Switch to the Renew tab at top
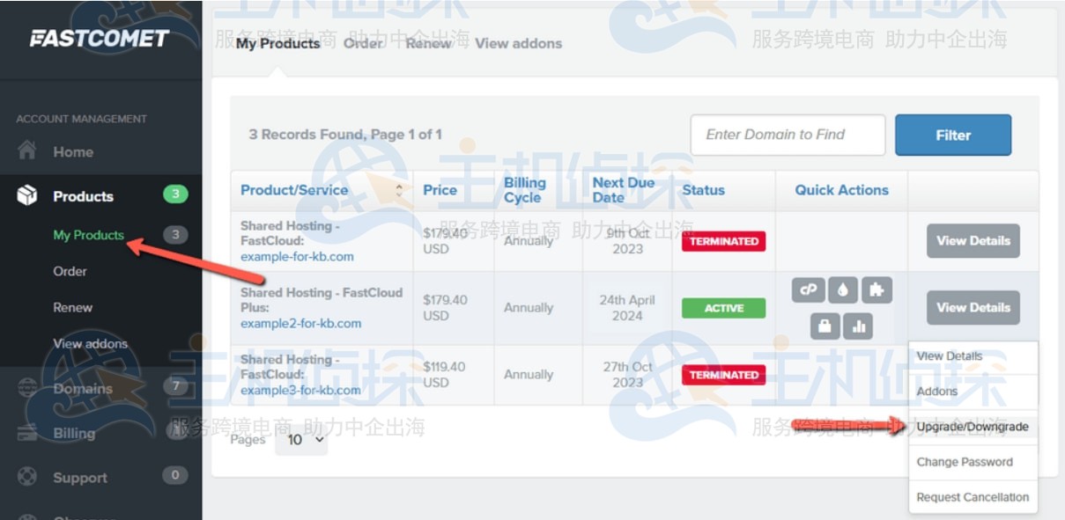This screenshot has width=1065, height=520. coord(428,43)
